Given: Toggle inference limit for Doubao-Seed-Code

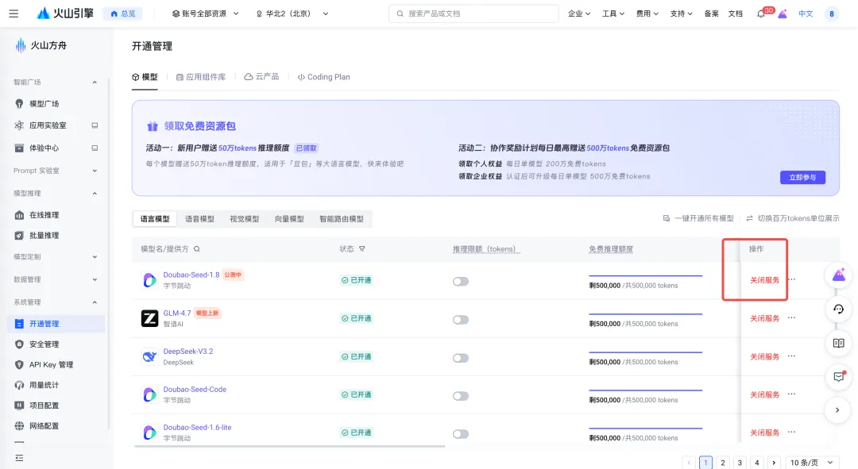Looking at the screenshot, I should click(x=461, y=396).
